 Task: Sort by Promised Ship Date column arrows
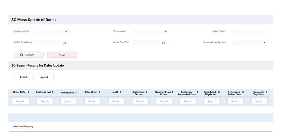[x=266, y=92]
